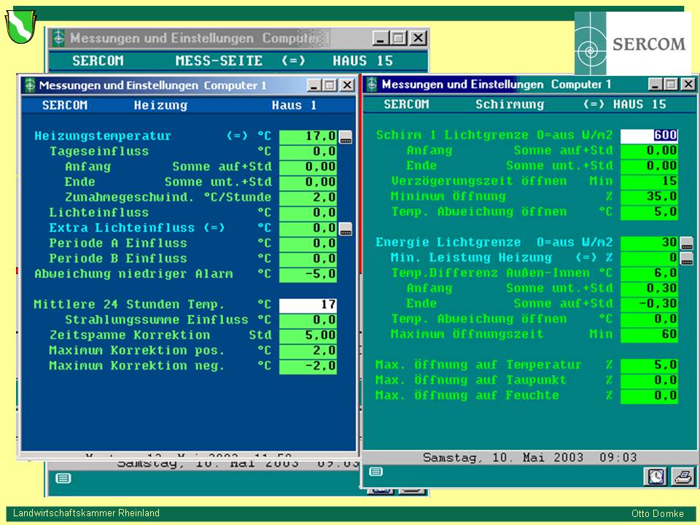Maximize the Heizung window
The image size is (700, 525).
click(x=330, y=85)
